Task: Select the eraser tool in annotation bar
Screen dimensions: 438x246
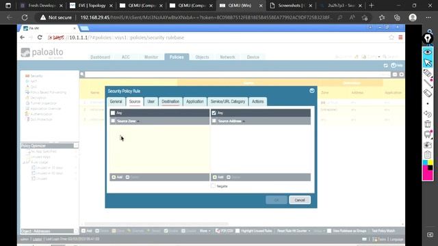Action: click(428, 93)
